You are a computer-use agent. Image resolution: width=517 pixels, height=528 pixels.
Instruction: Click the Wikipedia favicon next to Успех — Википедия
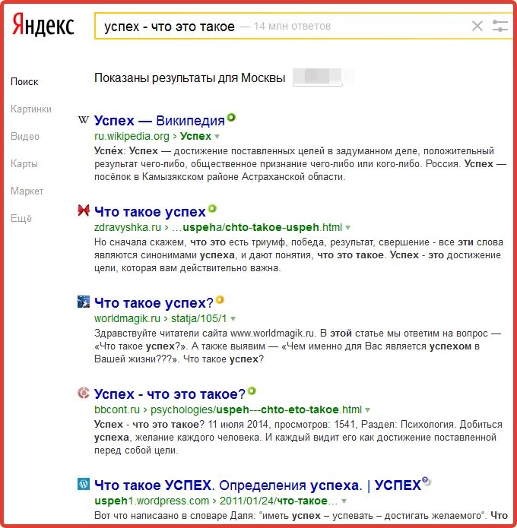coord(83,119)
